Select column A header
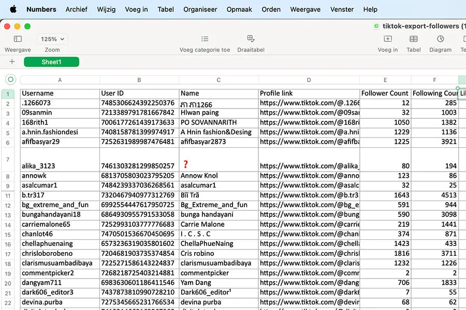 60,80
